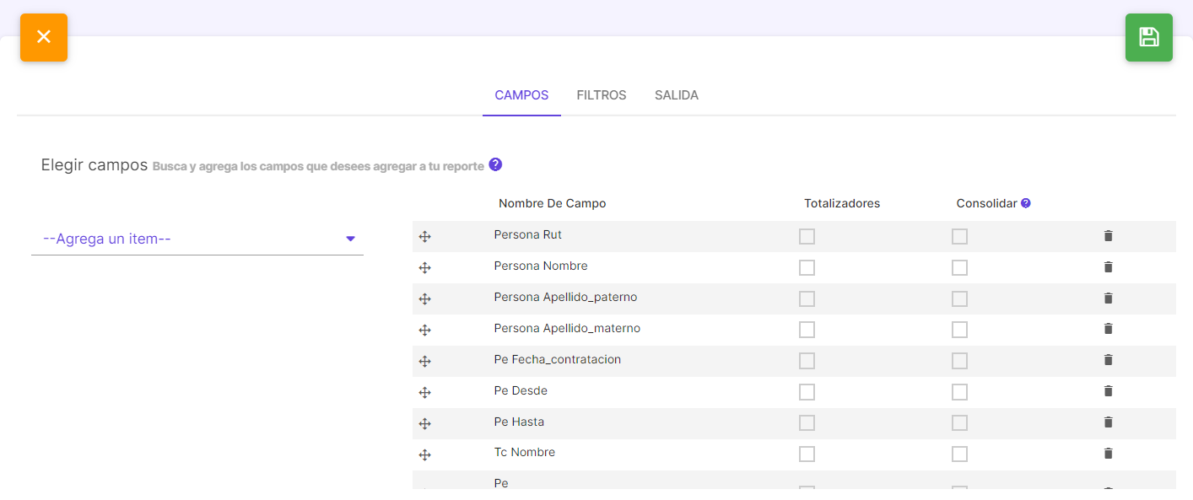Delete the Tc Nombre field
This screenshot has width=1193, height=500.
1109,454
